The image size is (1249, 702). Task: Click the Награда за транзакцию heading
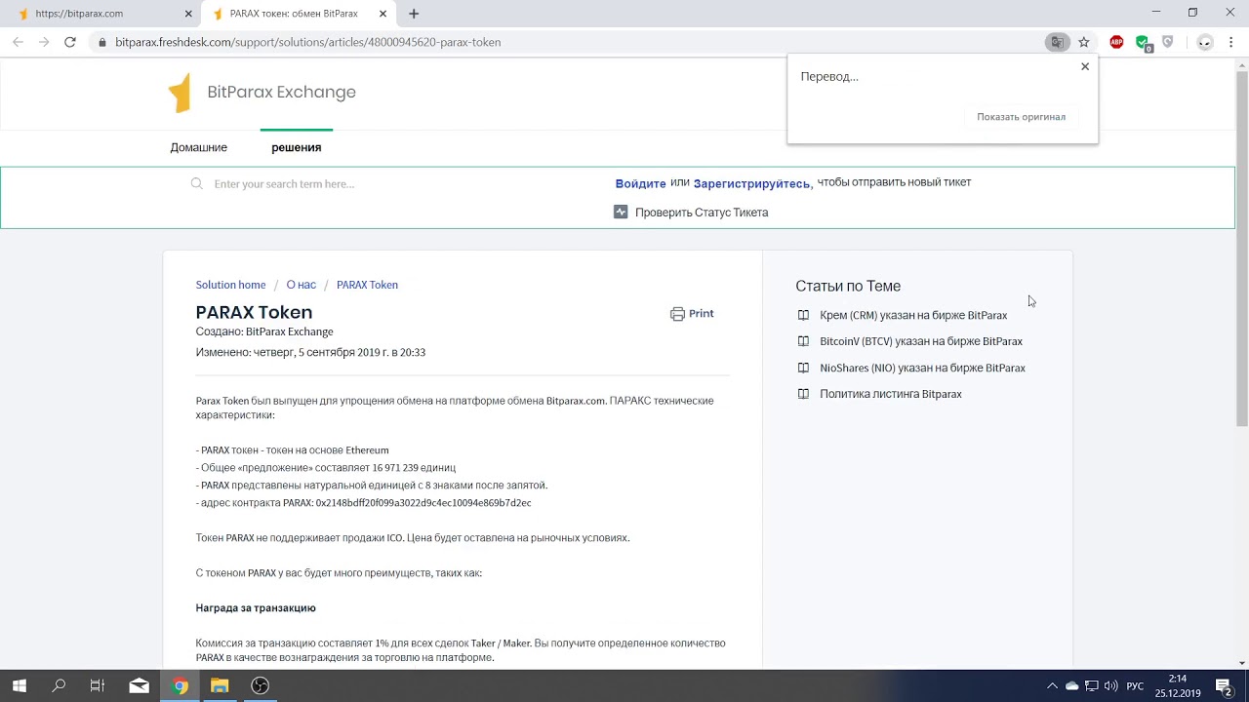coord(256,608)
